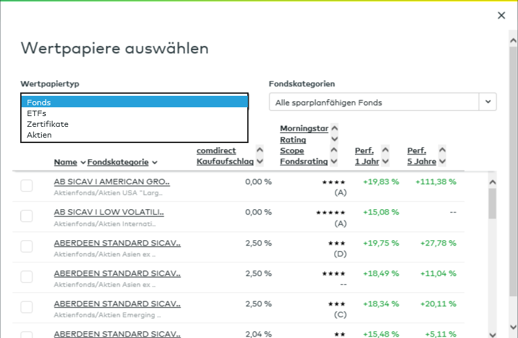The image size is (518, 338).
Task: Tick checkbox for Aberdeen fund with +18,49 %
Action: click(x=26, y=277)
